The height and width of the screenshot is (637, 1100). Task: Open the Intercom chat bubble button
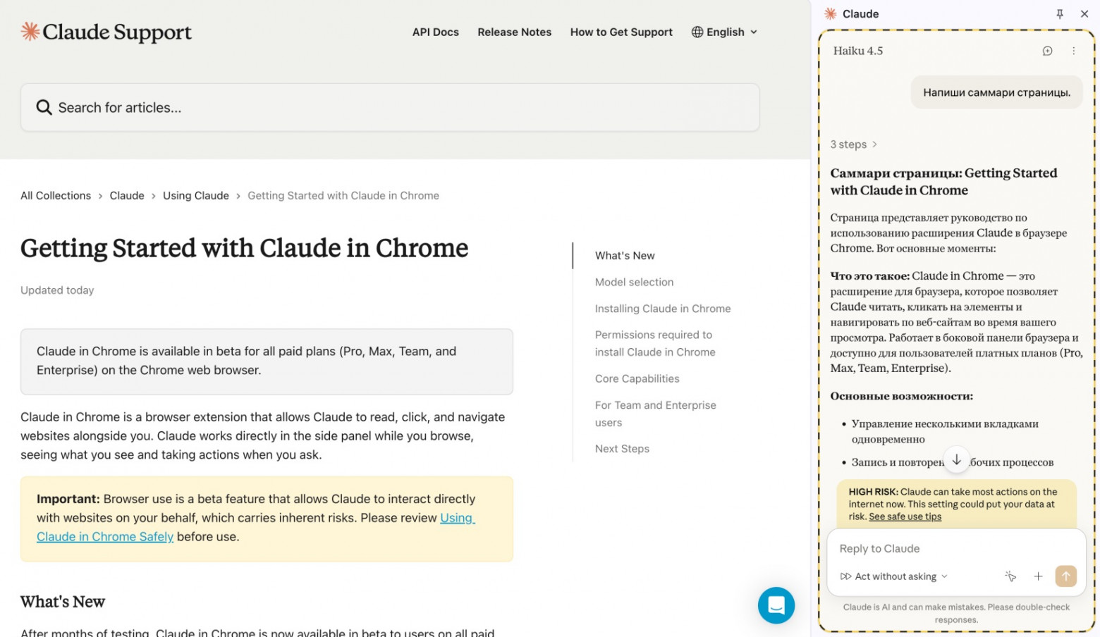coord(776,605)
